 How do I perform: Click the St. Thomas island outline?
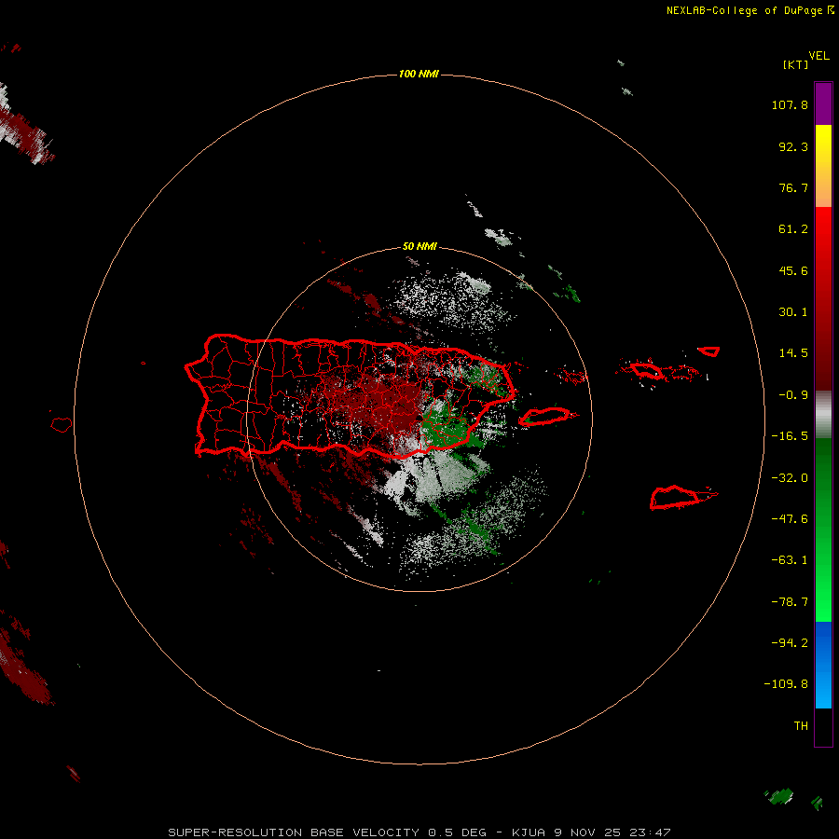(647, 370)
